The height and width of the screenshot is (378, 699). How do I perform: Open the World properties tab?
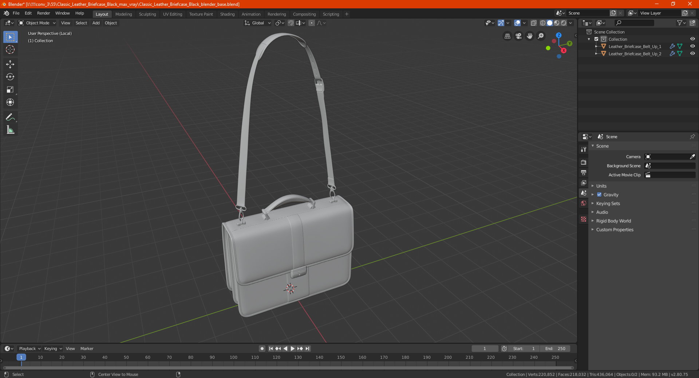(x=584, y=203)
